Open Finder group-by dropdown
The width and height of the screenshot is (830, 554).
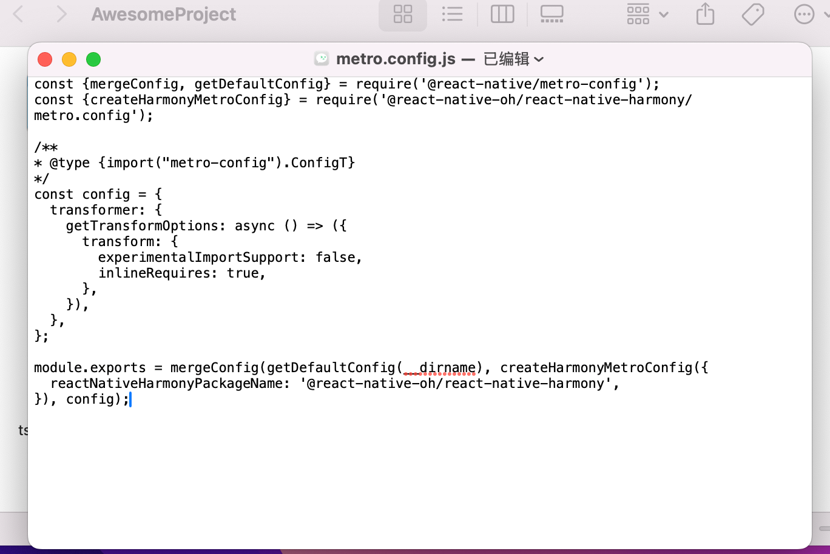(647, 14)
